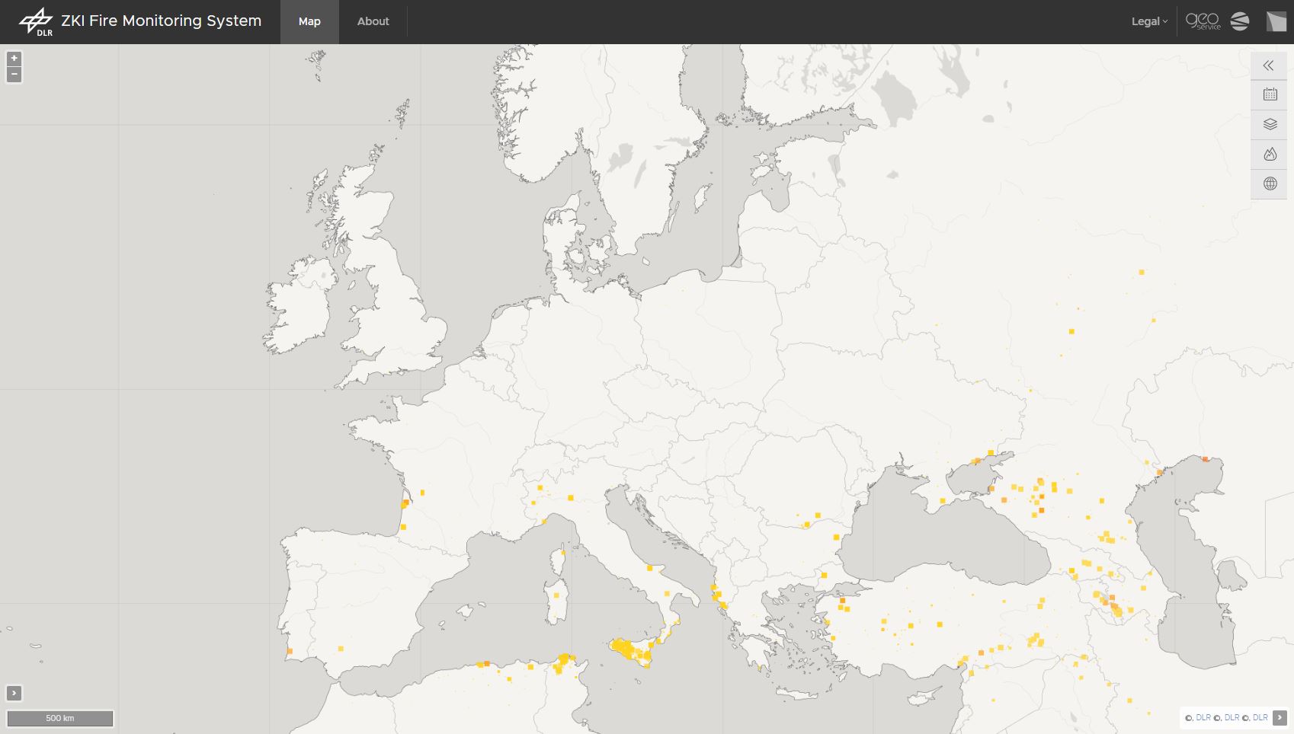1294x734 pixels.
Task: Click the fire flame sidebar icon
Action: point(1270,154)
